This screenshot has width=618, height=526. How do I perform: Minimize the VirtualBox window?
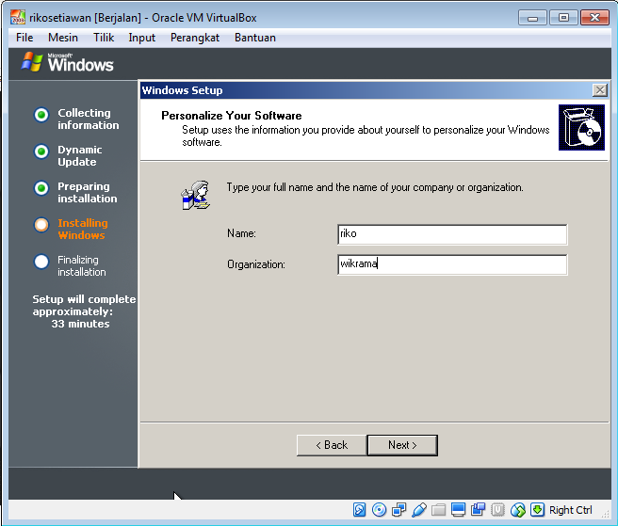click(x=532, y=18)
